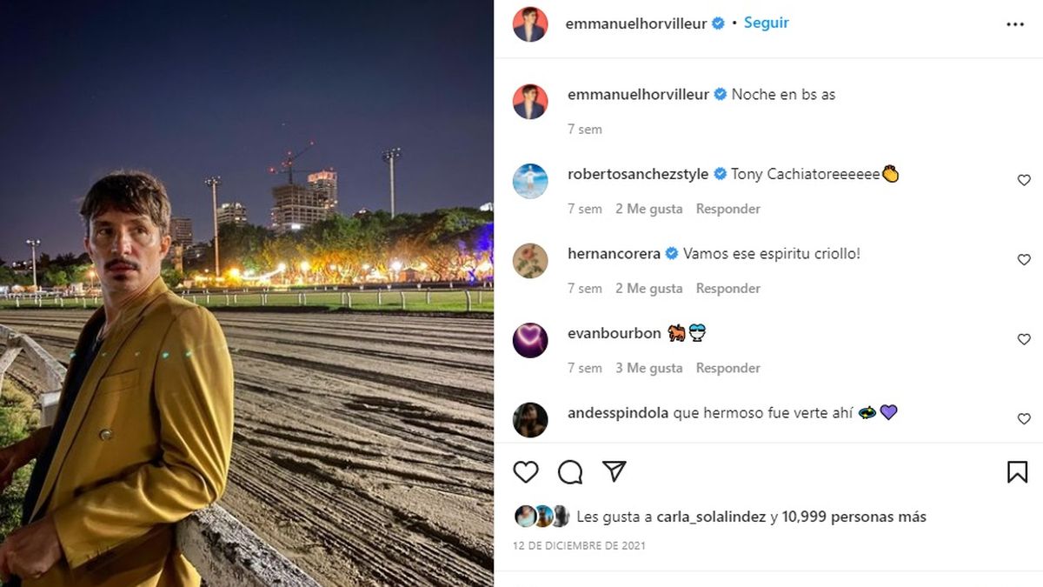View the 10,999 personas más likes list
Image resolution: width=1043 pixels, height=587 pixels.
click(x=854, y=517)
